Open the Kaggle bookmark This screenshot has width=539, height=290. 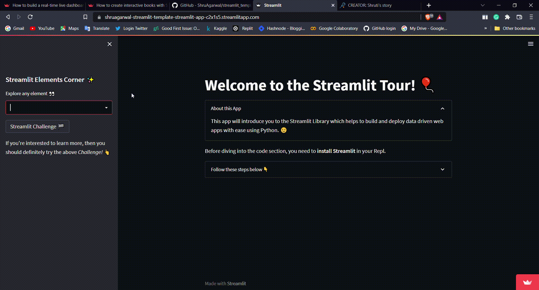pos(217,28)
